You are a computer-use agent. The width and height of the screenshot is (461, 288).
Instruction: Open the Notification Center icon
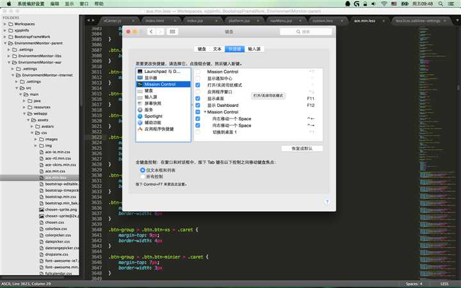[451, 4]
